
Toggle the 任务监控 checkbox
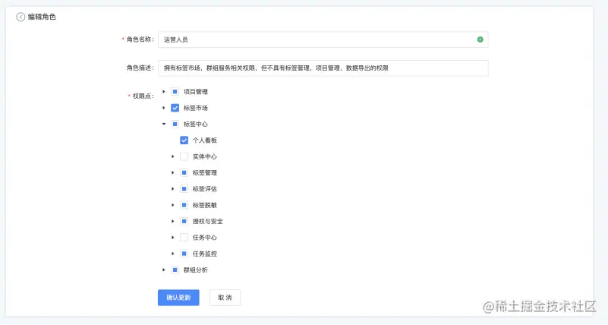coord(184,254)
